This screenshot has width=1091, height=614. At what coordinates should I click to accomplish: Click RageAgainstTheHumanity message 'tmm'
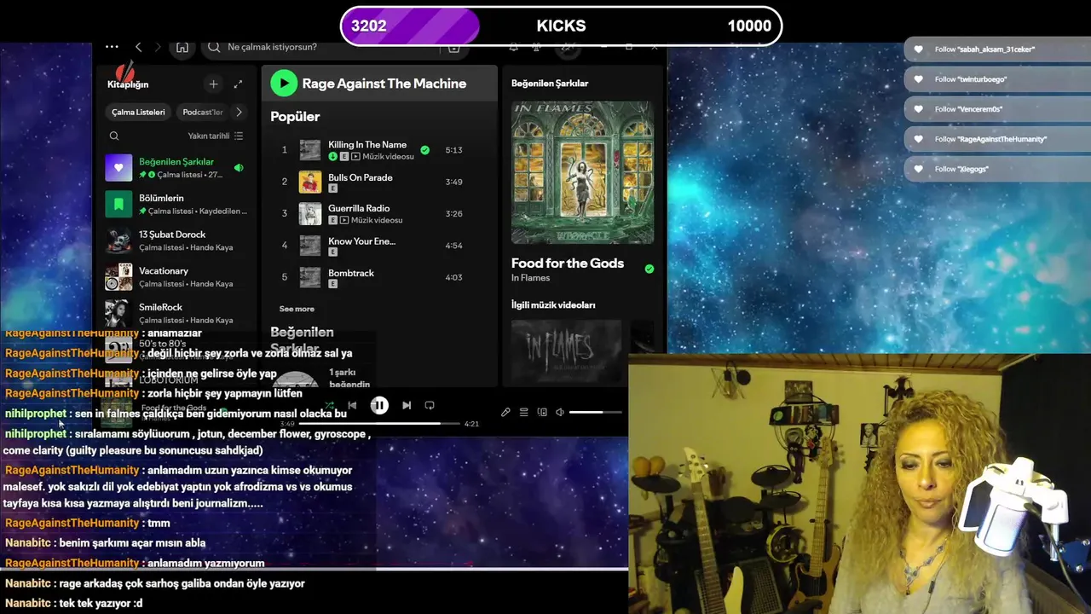click(159, 524)
